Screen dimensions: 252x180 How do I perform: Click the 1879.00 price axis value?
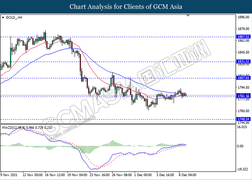tap(244, 29)
